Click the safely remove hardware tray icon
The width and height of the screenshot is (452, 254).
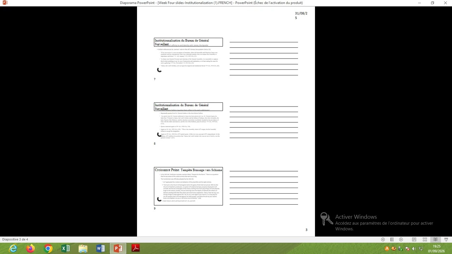(x=400, y=249)
